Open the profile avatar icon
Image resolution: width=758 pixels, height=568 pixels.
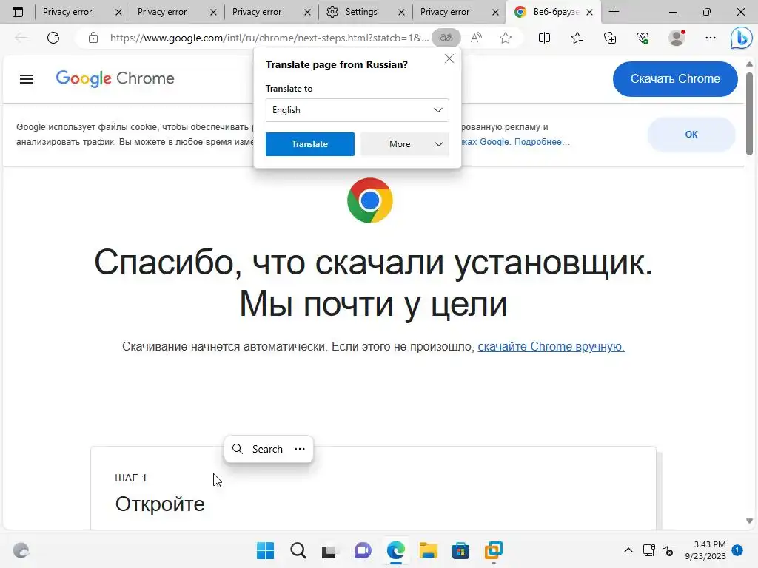677,38
